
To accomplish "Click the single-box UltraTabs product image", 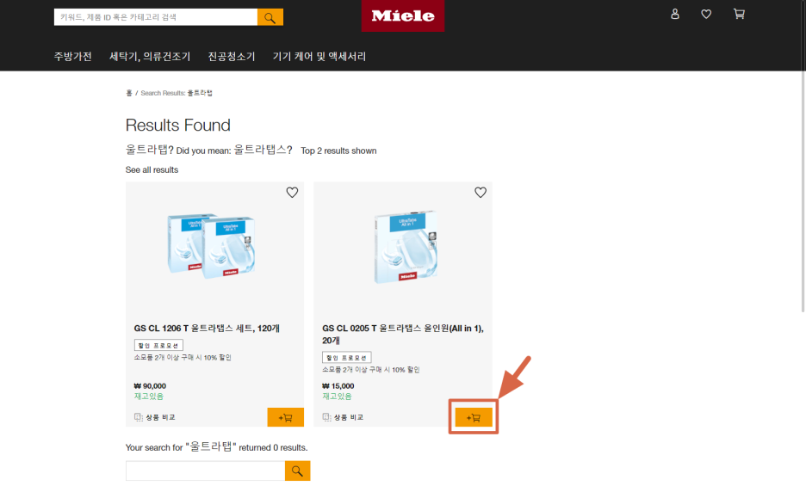I will pyautogui.click(x=406, y=247).
